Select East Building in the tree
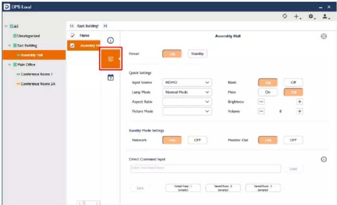This screenshot has width=337, height=205. click(x=27, y=45)
